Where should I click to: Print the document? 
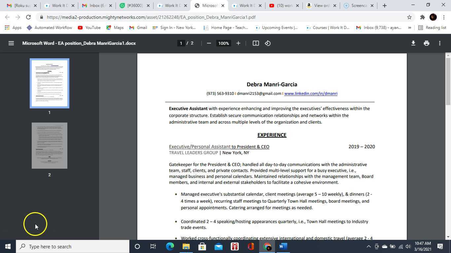[x=426, y=43]
